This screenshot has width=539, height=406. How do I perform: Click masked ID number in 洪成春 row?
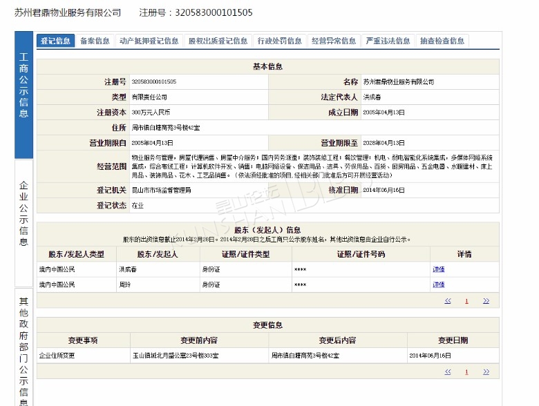tap(300, 270)
